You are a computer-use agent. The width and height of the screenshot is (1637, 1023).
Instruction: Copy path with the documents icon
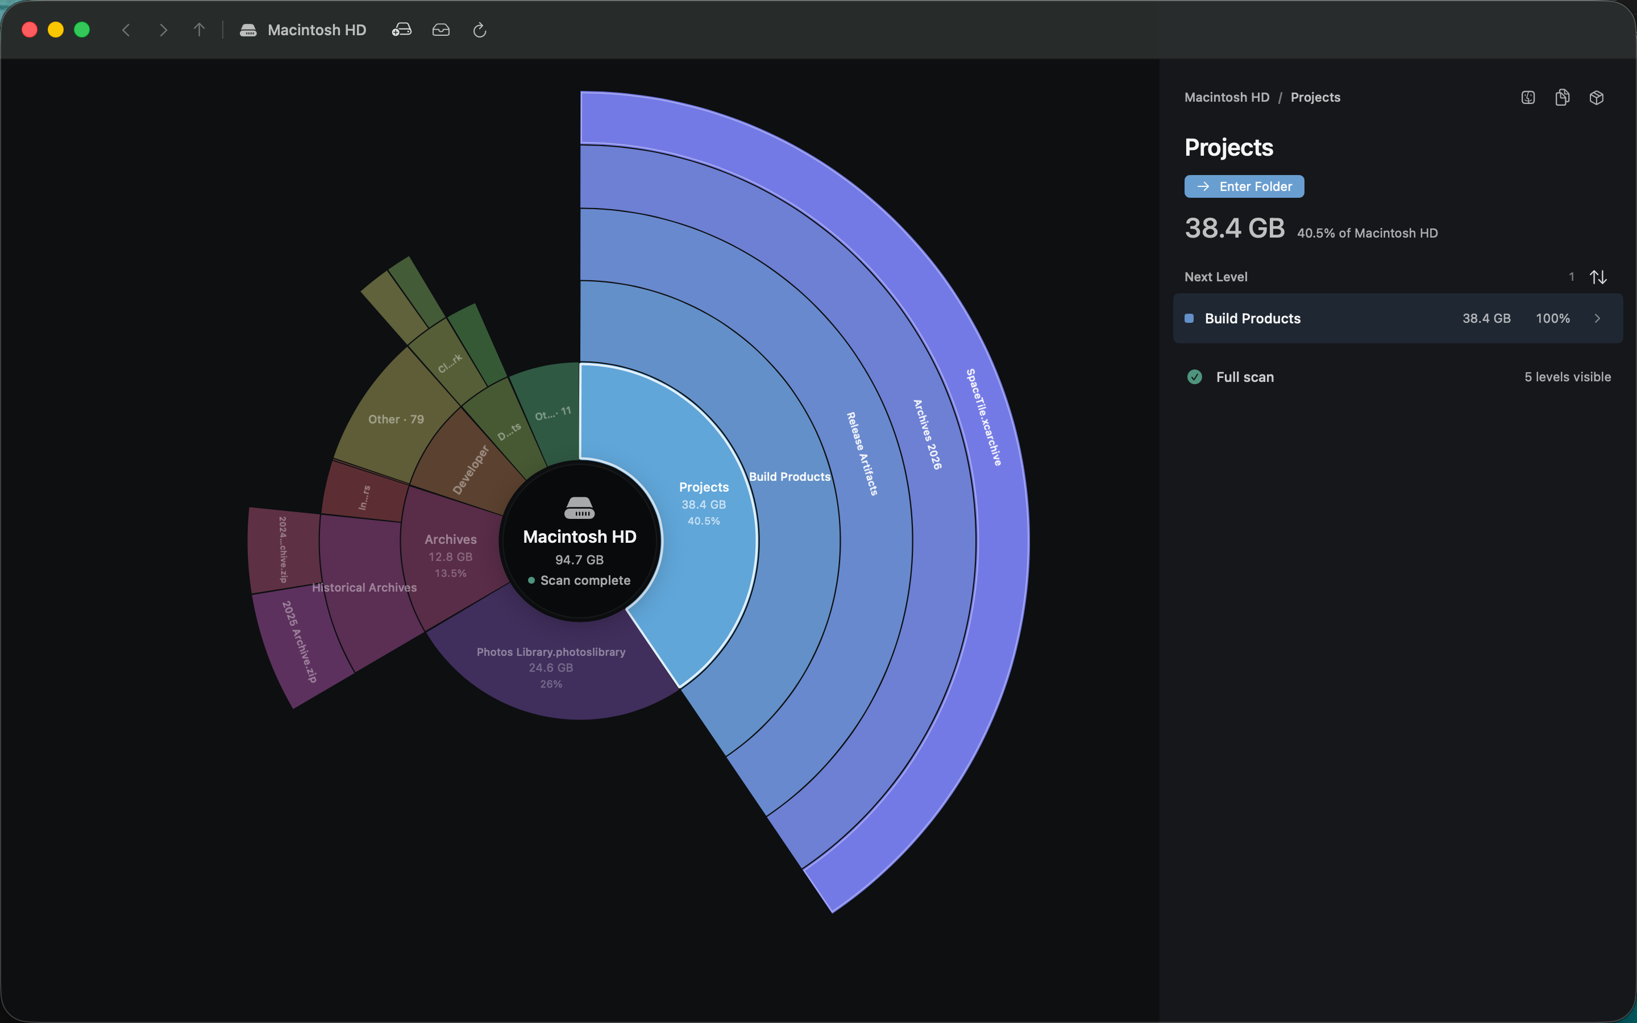[x=1563, y=97]
